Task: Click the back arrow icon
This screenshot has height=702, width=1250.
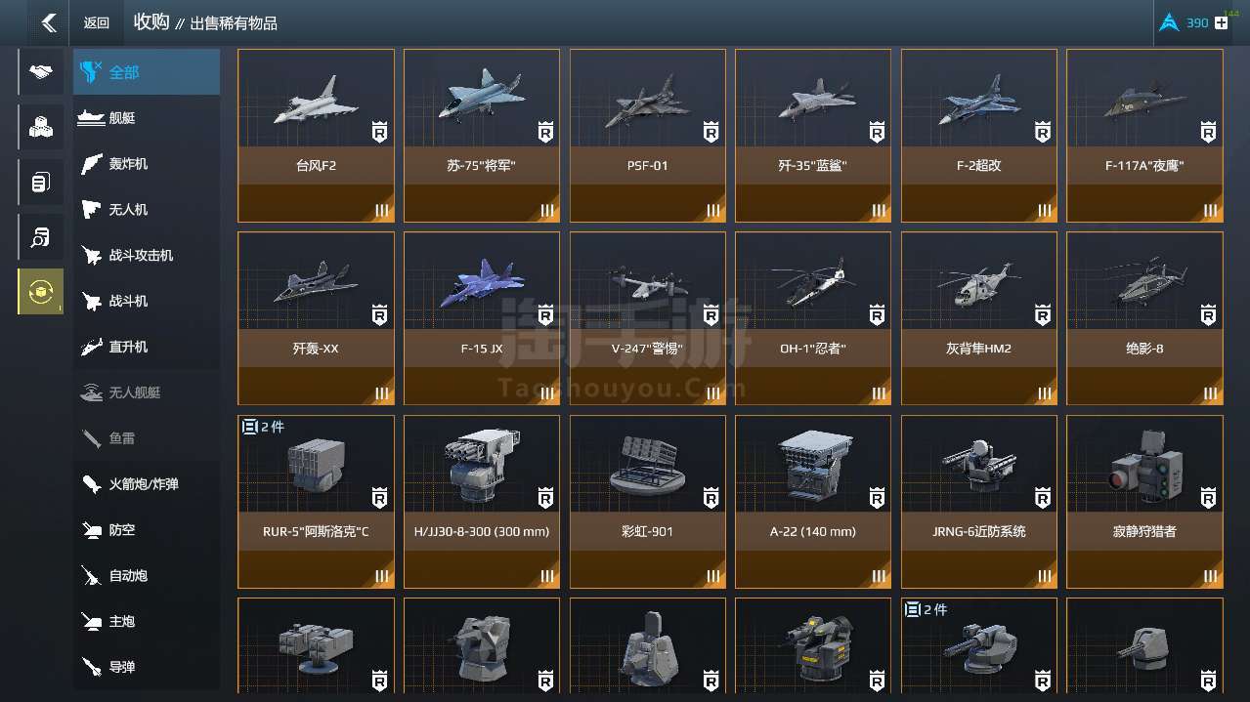Action: 48,22
